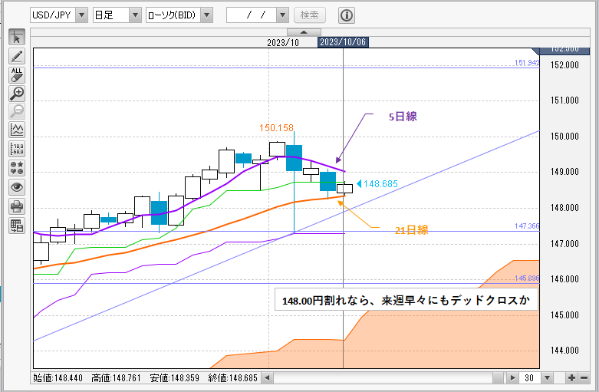
Task: Click the greyed zoom out magnifier
Action: [x=17, y=111]
